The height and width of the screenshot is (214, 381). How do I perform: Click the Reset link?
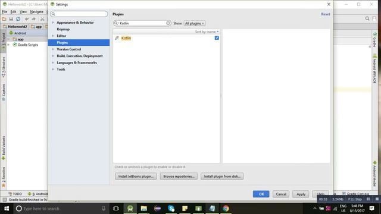tap(326, 14)
